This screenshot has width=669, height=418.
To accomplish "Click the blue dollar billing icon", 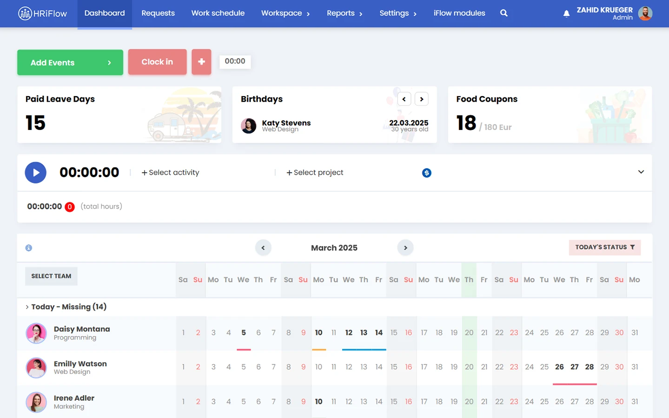I will [426, 173].
